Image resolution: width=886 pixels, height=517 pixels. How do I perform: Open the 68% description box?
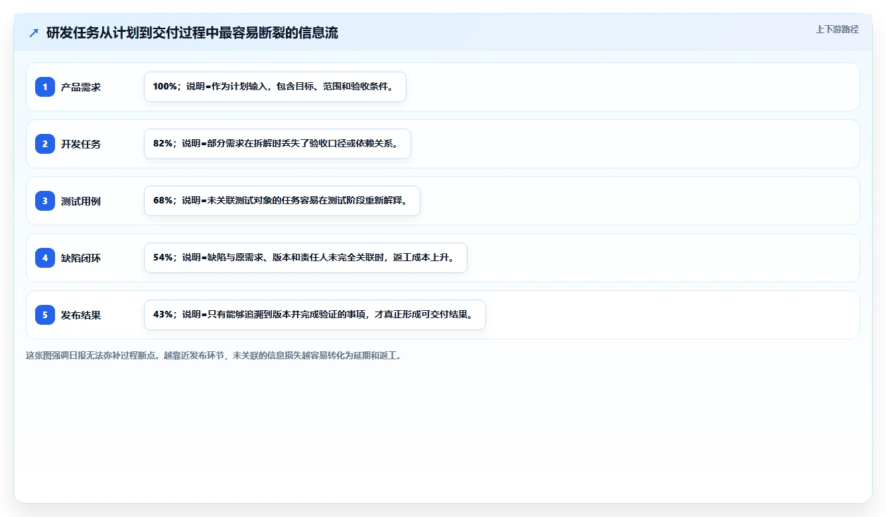[282, 201]
